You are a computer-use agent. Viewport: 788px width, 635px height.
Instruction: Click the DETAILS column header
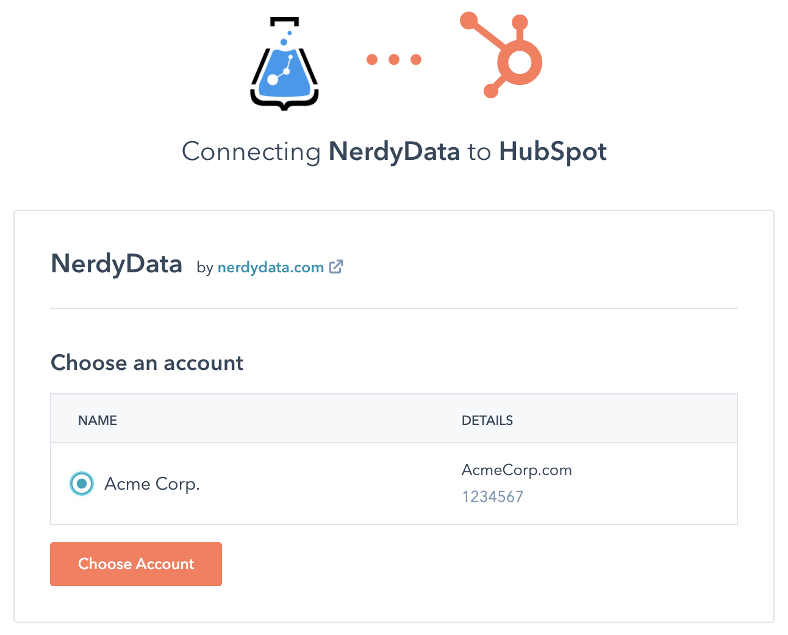click(x=487, y=420)
